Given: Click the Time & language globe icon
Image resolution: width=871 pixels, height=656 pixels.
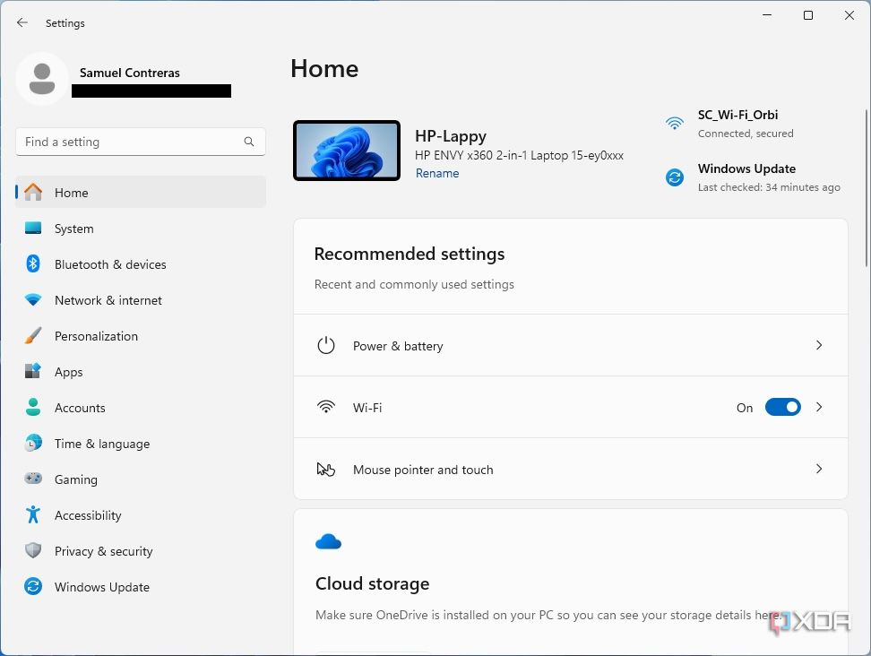Looking at the screenshot, I should (33, 444).
